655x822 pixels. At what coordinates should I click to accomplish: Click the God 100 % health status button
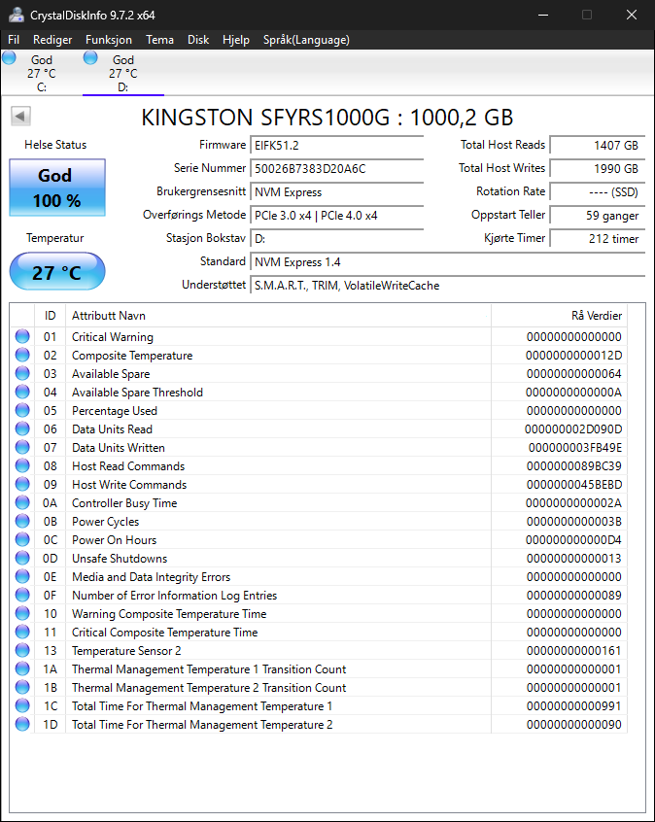point(57,188)
